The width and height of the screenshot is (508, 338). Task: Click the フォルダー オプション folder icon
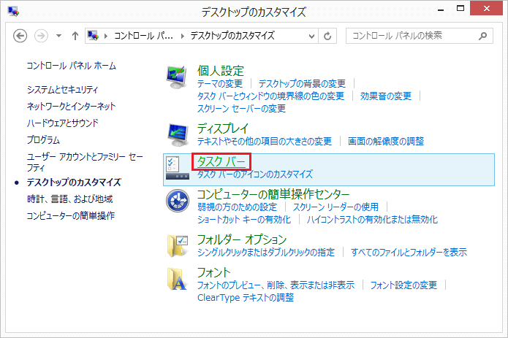coord(178,245)
